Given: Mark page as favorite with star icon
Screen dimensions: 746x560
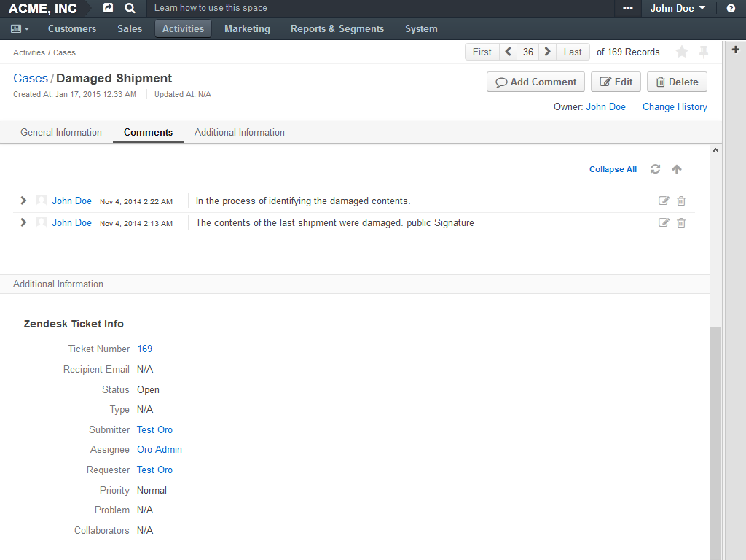Looking at the screenshot, I should coord(682,52).
